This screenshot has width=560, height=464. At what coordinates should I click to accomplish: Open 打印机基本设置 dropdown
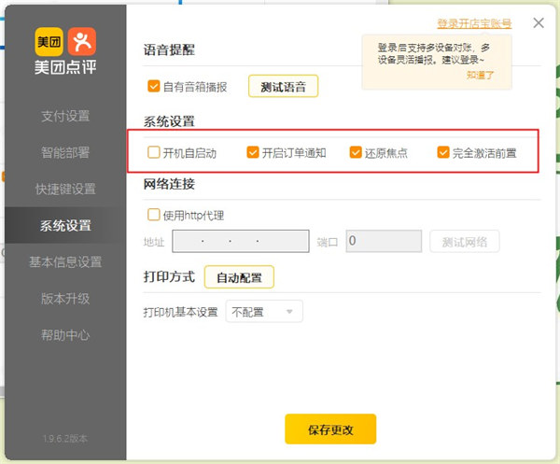tap(264, 312)
